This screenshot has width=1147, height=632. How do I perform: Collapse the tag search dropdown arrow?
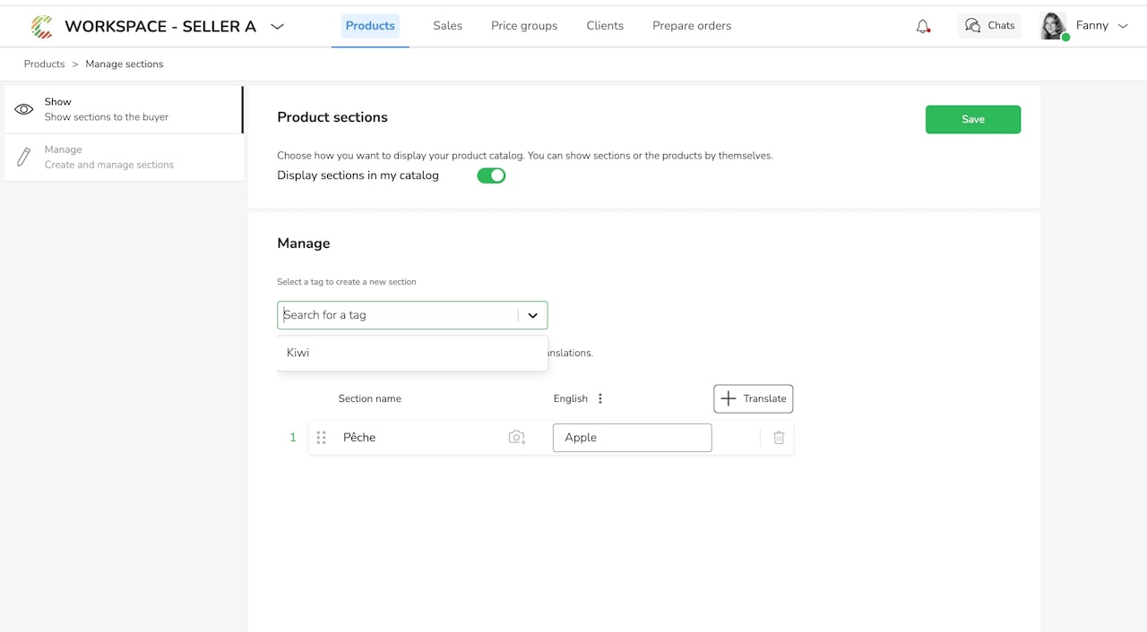[532, 315]
